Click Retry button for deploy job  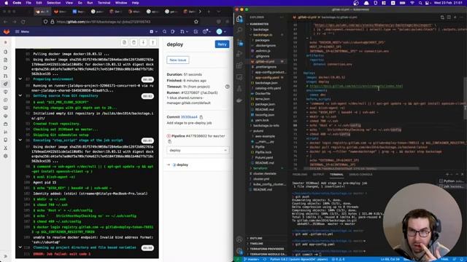tap(222, 44)
